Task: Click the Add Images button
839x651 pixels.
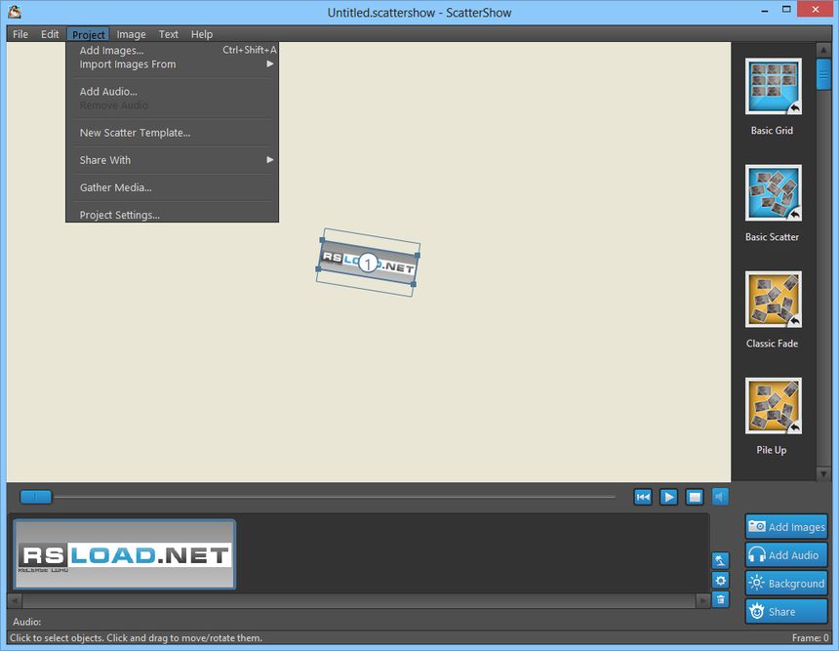Action: [786, 527]
